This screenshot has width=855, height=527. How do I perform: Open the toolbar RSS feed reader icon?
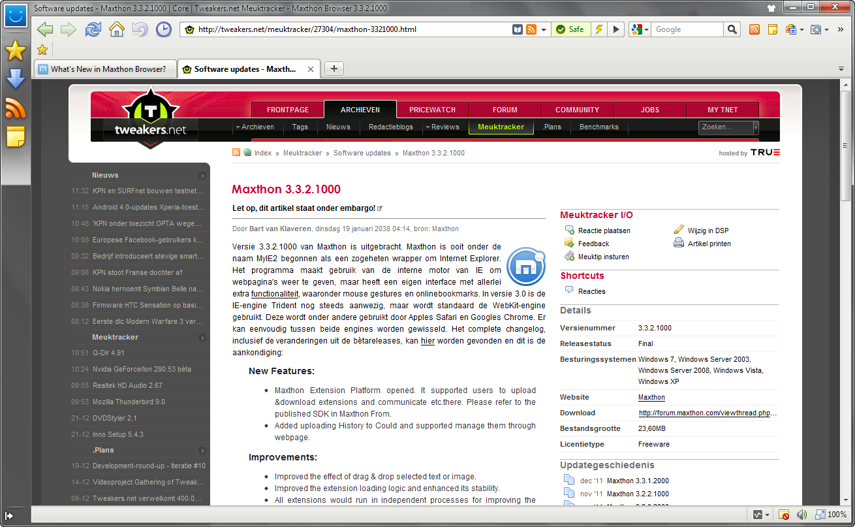tap(754, 29)
